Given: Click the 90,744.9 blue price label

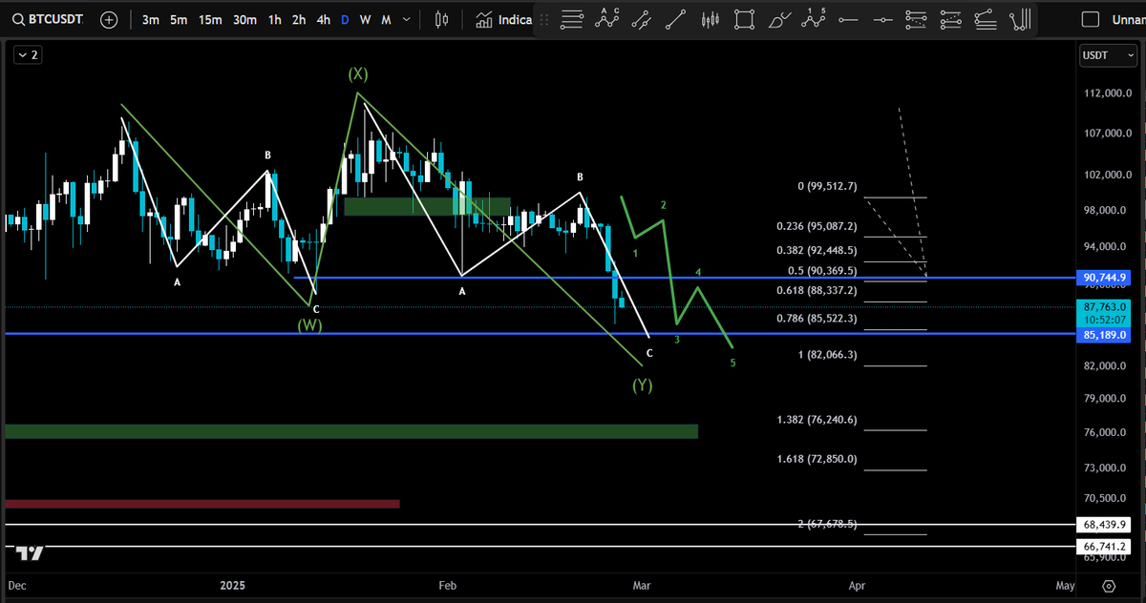Looking at the screenshot, I should click(x=1106, y=278).
